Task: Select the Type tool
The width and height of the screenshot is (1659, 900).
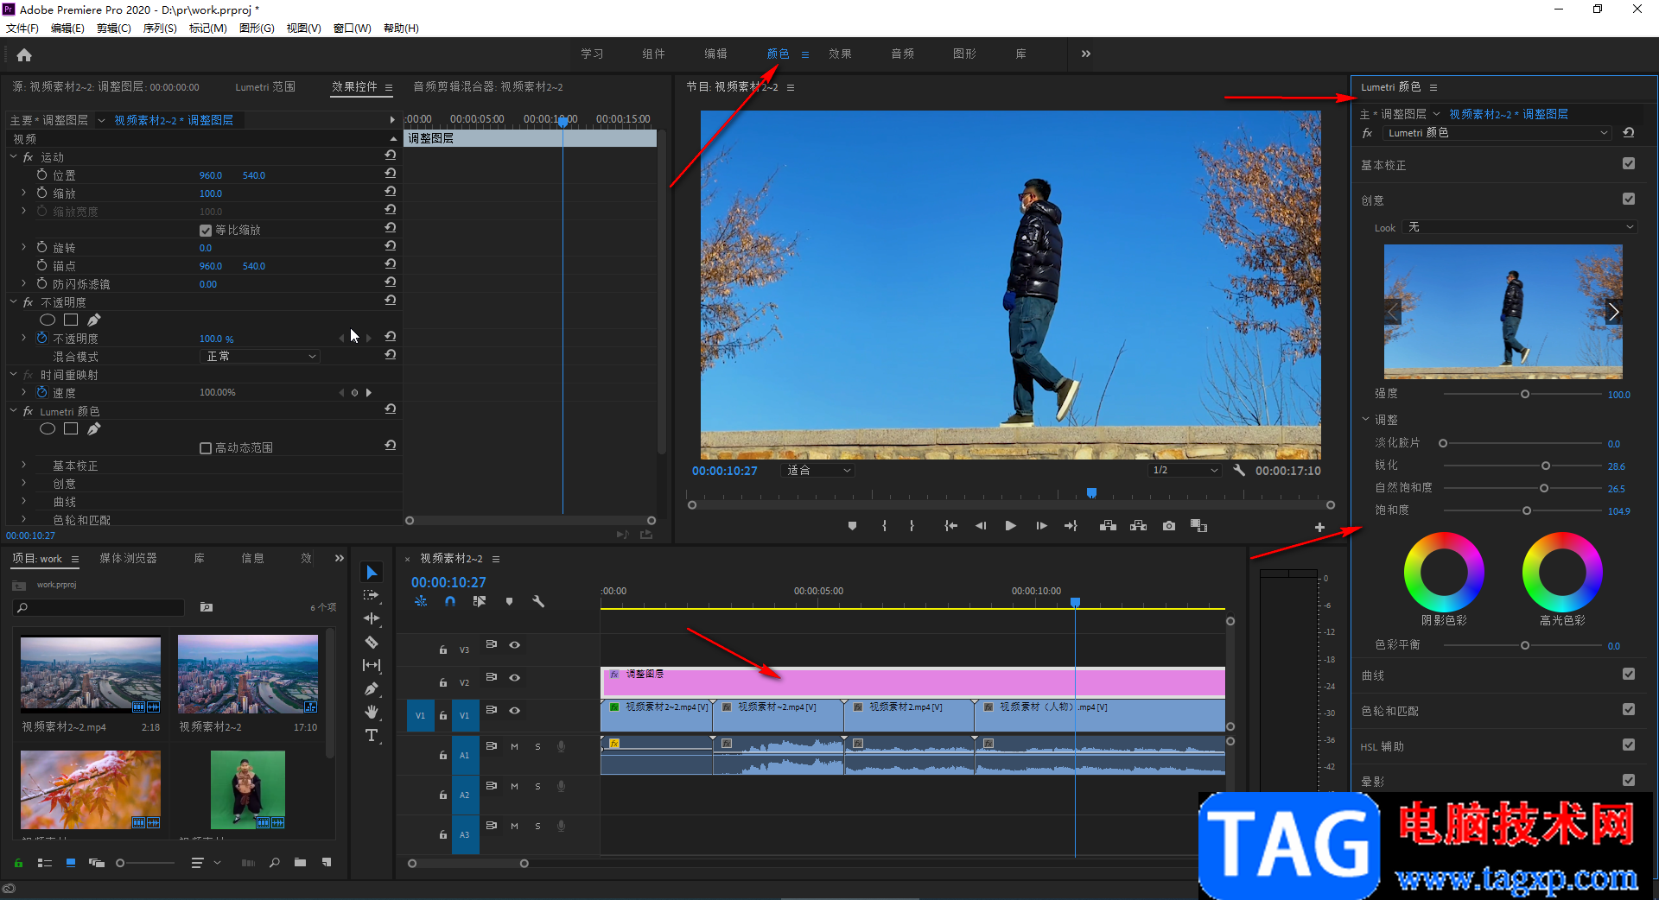Action: point(372,735)
